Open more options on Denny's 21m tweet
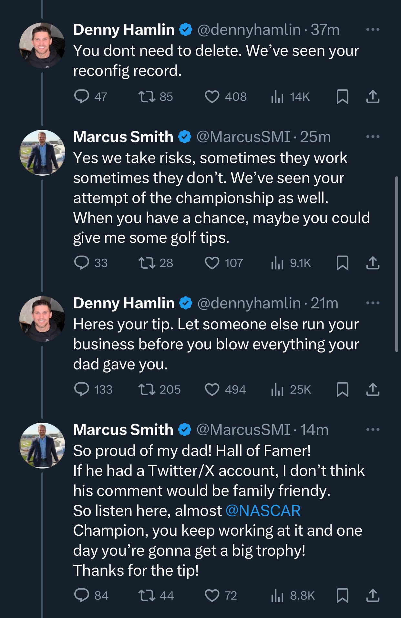The height and width of the screenshot is (618, 401). pyautogui.click(x=373, y=303)
